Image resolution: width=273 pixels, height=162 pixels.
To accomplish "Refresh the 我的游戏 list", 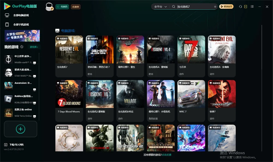I will [x=22, y=47].
